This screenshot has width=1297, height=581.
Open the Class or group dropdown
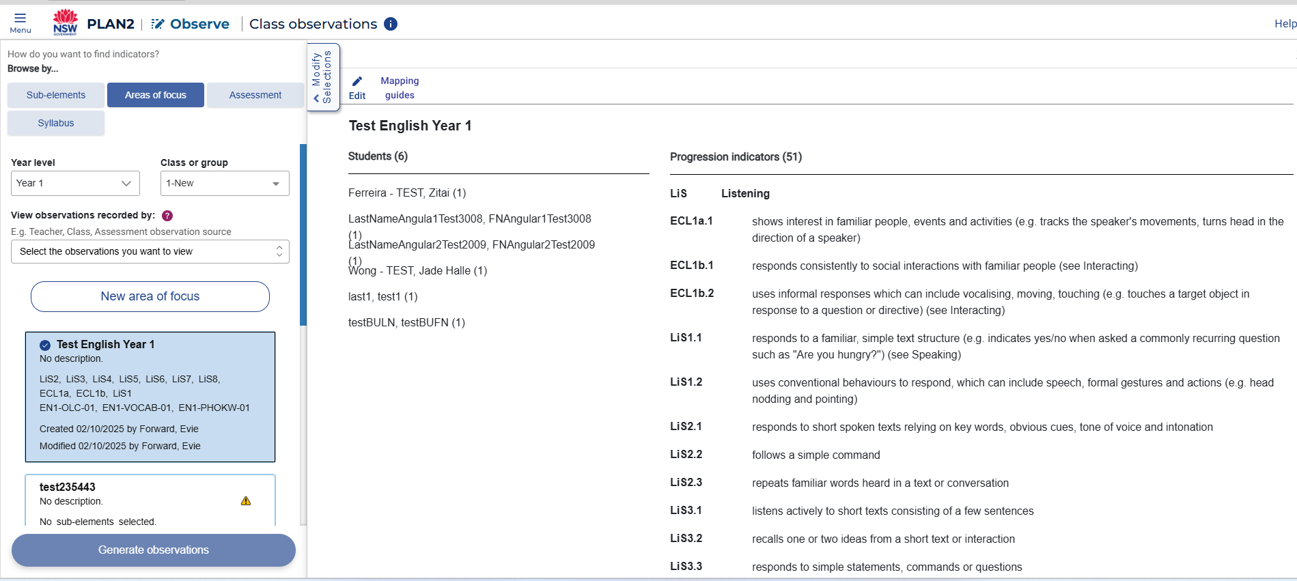pyautogui.click(x=225, y=183)
